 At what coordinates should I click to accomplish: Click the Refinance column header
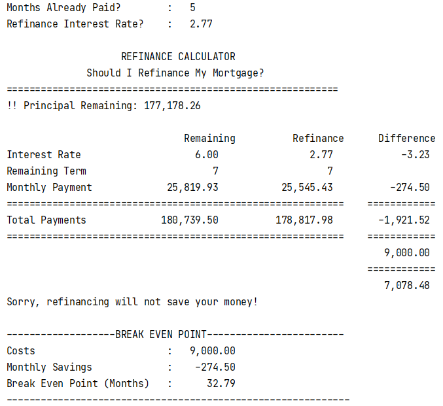[318, 139]
